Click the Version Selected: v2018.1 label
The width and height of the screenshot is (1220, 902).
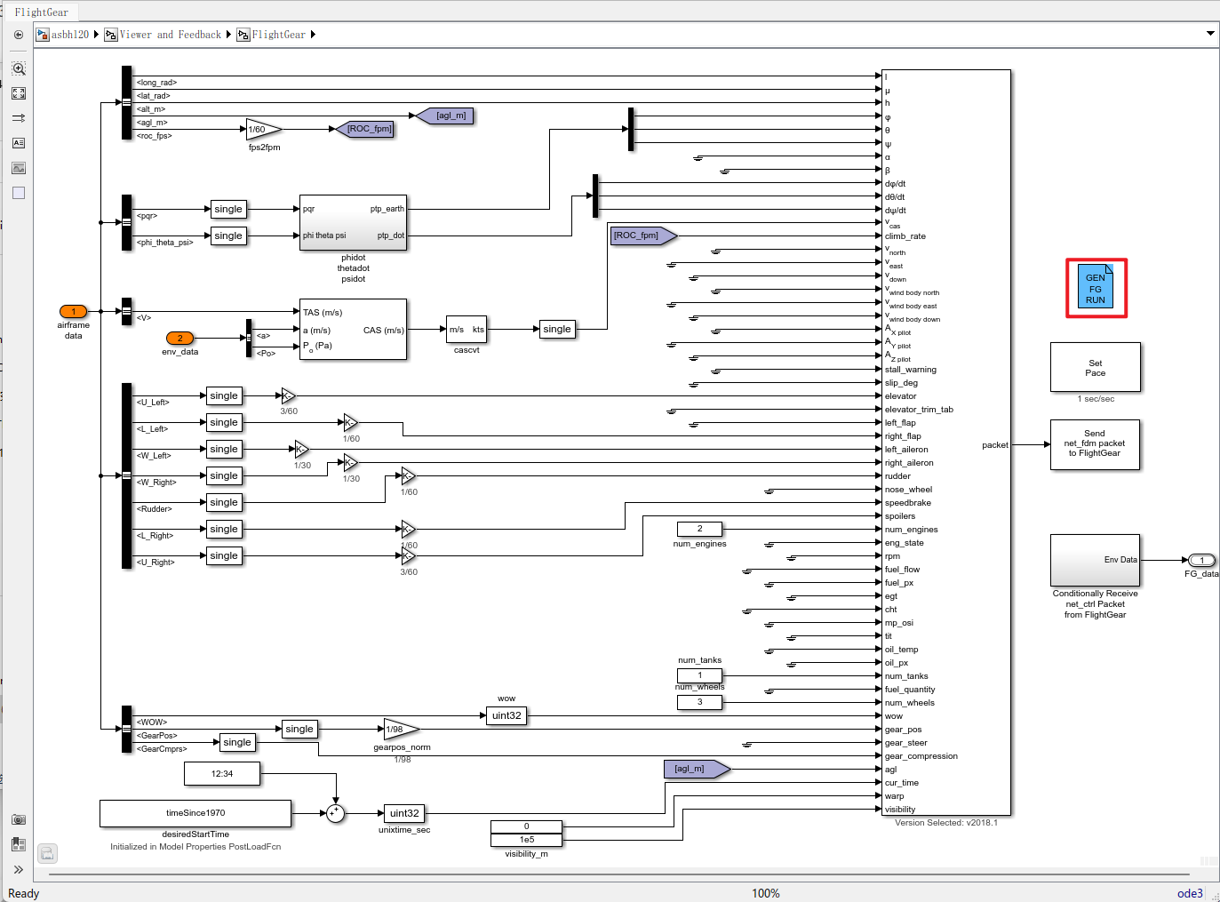[x=946, y=823]
